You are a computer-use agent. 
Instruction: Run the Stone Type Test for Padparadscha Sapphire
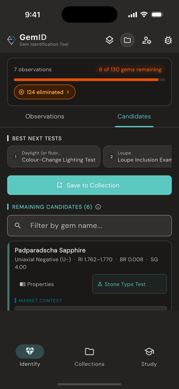(129, 284)
